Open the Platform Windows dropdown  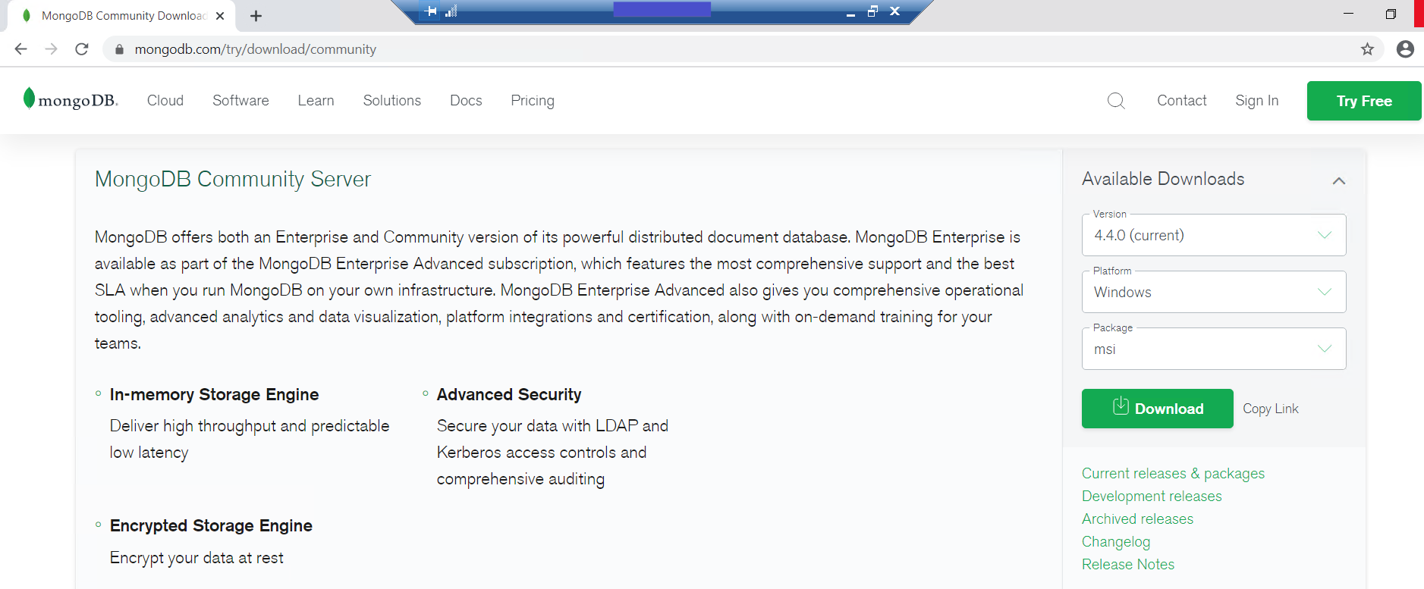tap(1214, 292)
